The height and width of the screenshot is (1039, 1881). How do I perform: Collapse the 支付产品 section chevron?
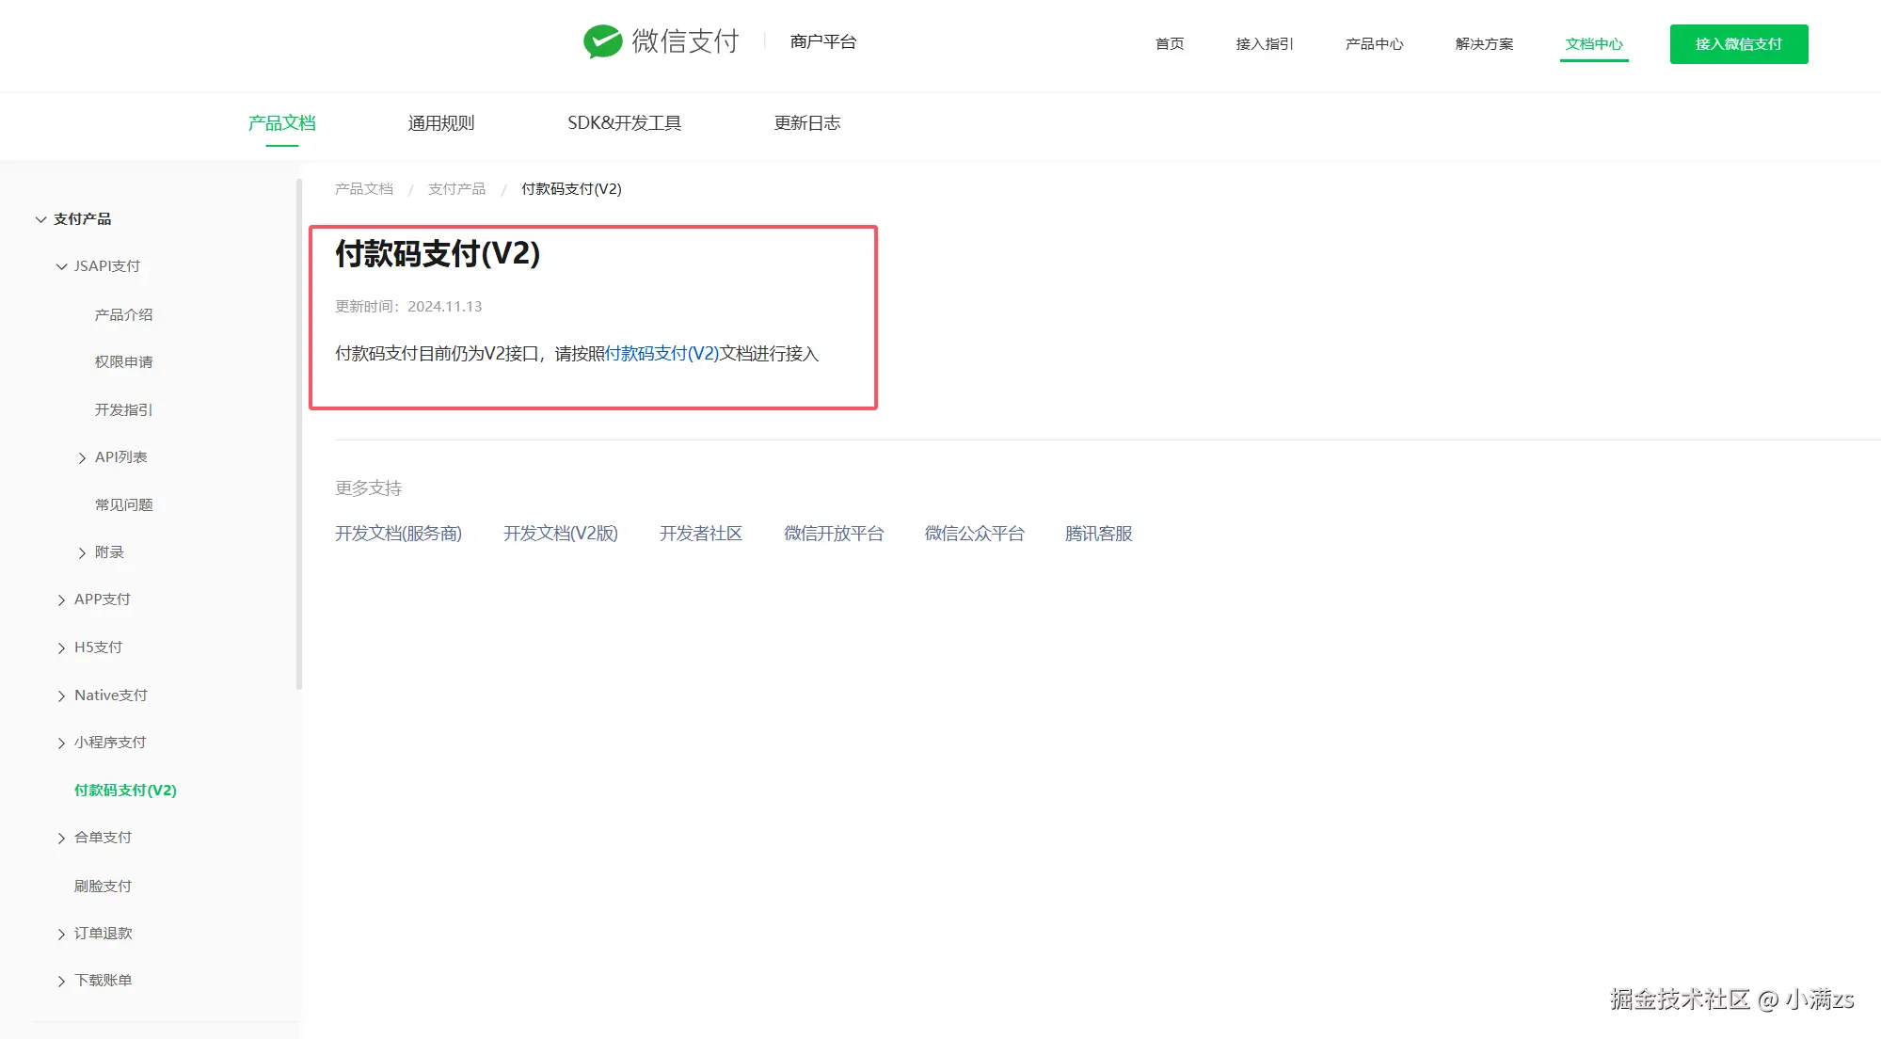(x=40, y=219)
